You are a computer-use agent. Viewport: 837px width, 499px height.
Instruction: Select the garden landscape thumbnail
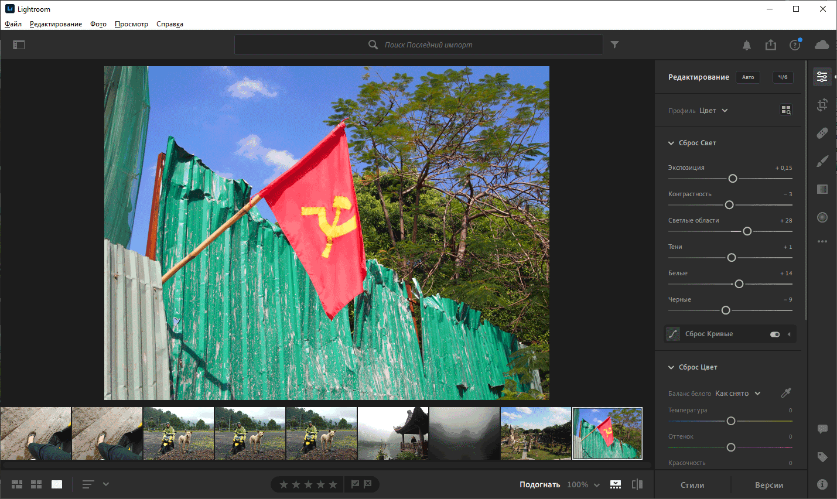pos(536,433)
